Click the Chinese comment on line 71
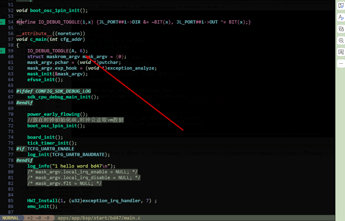345x221 pixels. (x=76, y=120)
